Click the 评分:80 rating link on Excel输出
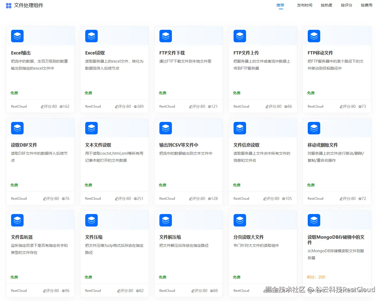This screenshot has width=383, height=301. tap(48, 106)
